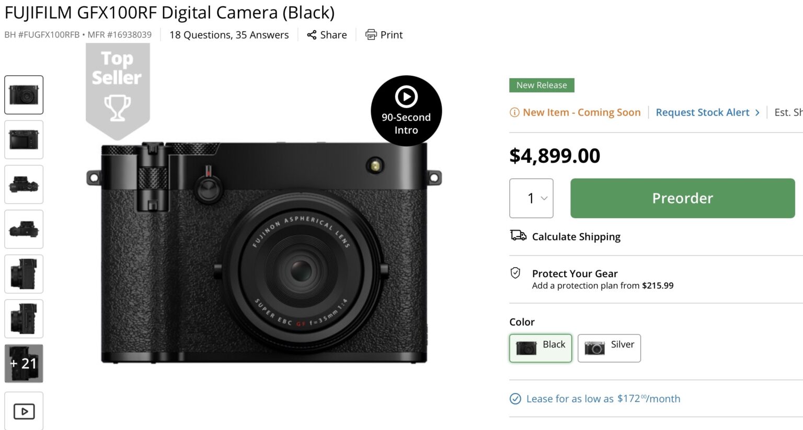The height and width of the screenshot is (430, 803).
Task: Open the 18 Questions, 35 Answers link
Action: click(229, 35)
